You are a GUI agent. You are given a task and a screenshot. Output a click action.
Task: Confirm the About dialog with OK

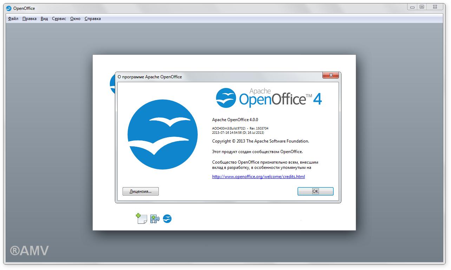(315, 191)
